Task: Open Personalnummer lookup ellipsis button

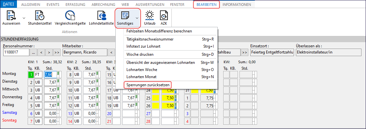Action: [33, 53]
